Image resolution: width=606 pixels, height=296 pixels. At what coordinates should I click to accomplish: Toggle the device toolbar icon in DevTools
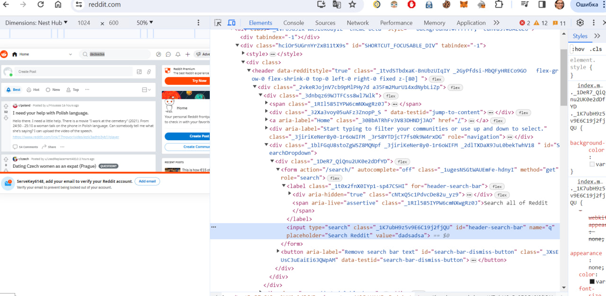(232, 23)
